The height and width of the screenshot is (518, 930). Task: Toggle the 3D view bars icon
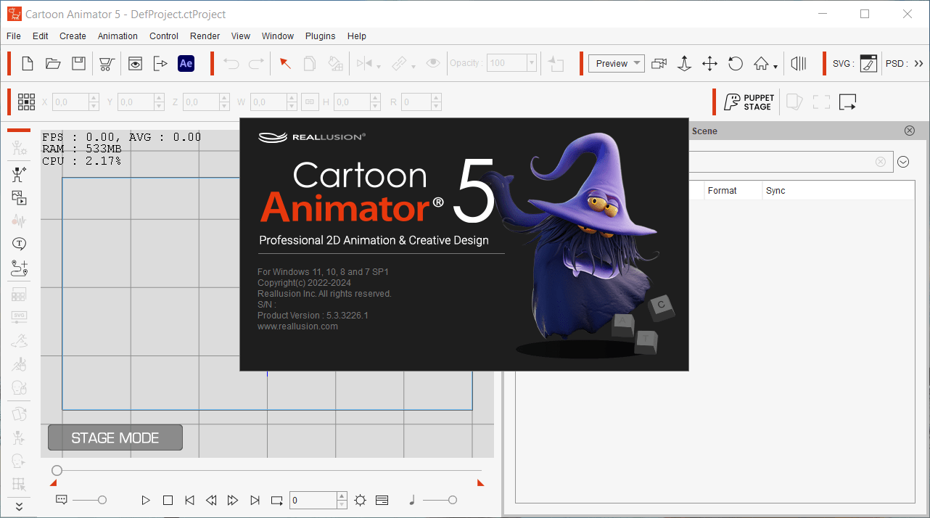pyautogui.click(x=799, y=64)
